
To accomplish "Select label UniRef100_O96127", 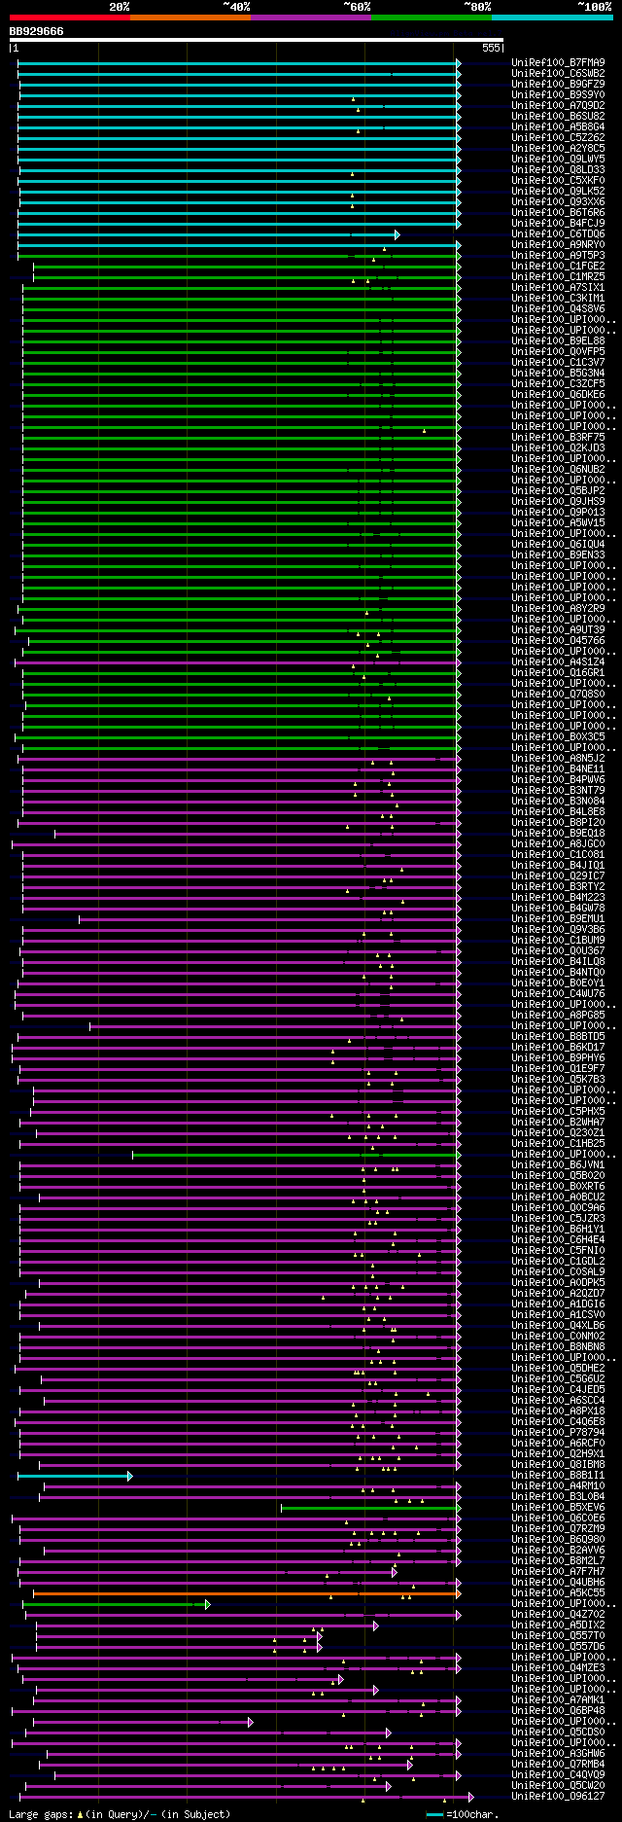I will (x=558, y=1797).
